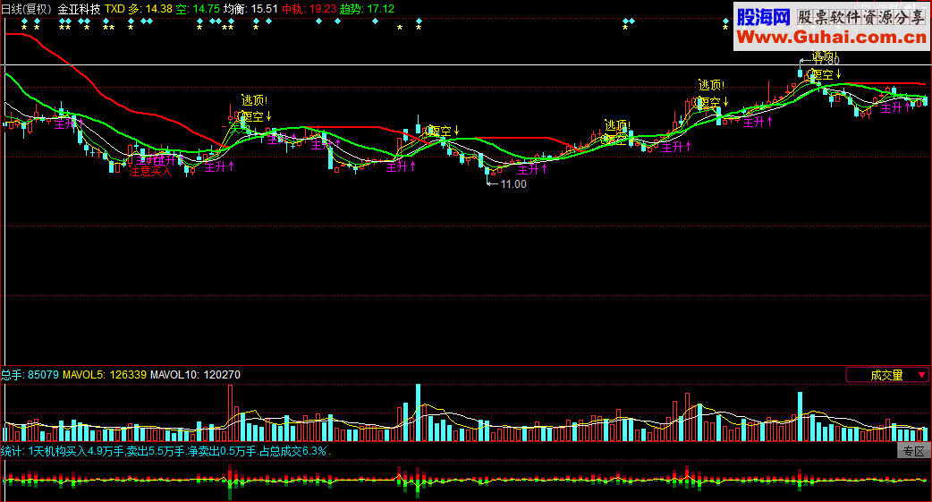Click the 统计 institutional trading summary line
Screen dimensions: 932x502
(165, 452)
